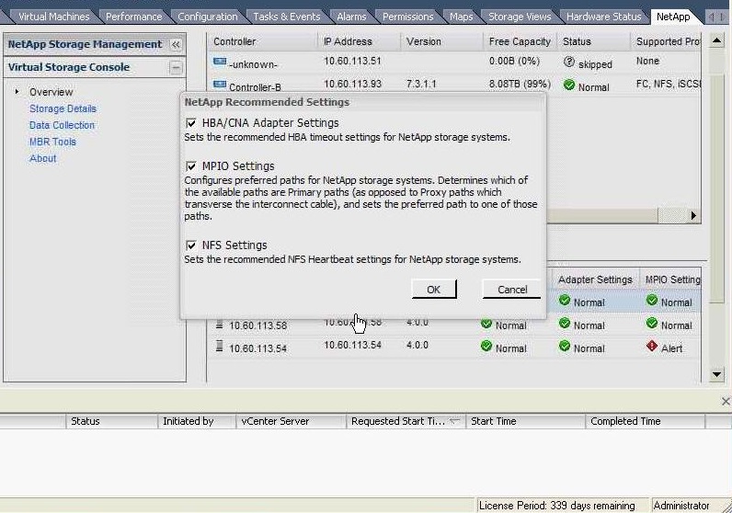732x513 pixels.
Task: Select Overview in the sidebar
Action: (x=51, y=92)
